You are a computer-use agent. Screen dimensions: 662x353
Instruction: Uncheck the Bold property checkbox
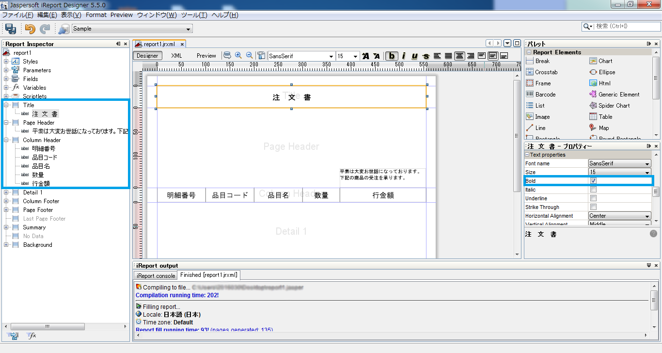(594, 180)
